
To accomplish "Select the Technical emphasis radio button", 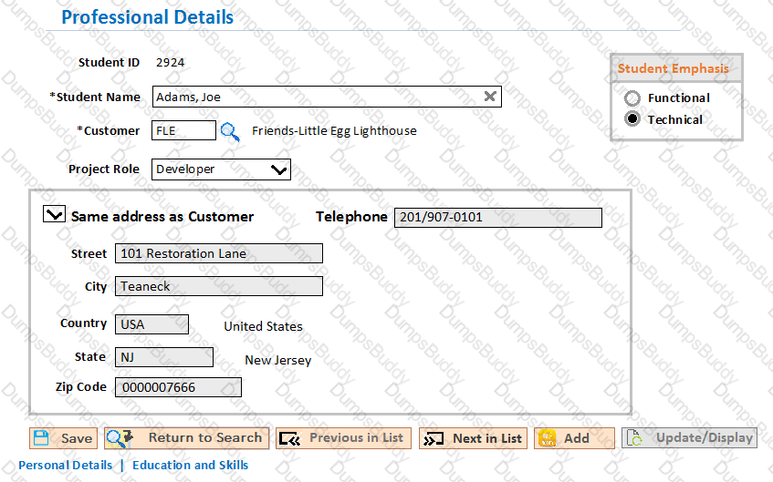I will click(632, 119).
